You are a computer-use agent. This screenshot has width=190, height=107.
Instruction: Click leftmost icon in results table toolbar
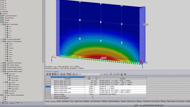[x=47, y=74]
